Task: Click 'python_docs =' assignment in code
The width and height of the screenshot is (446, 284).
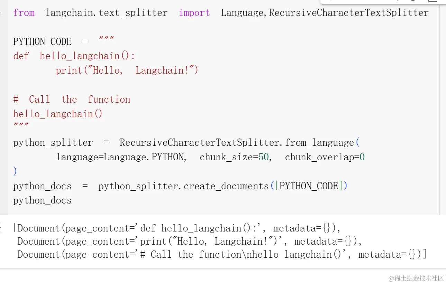Action: (x=51, y=187)
